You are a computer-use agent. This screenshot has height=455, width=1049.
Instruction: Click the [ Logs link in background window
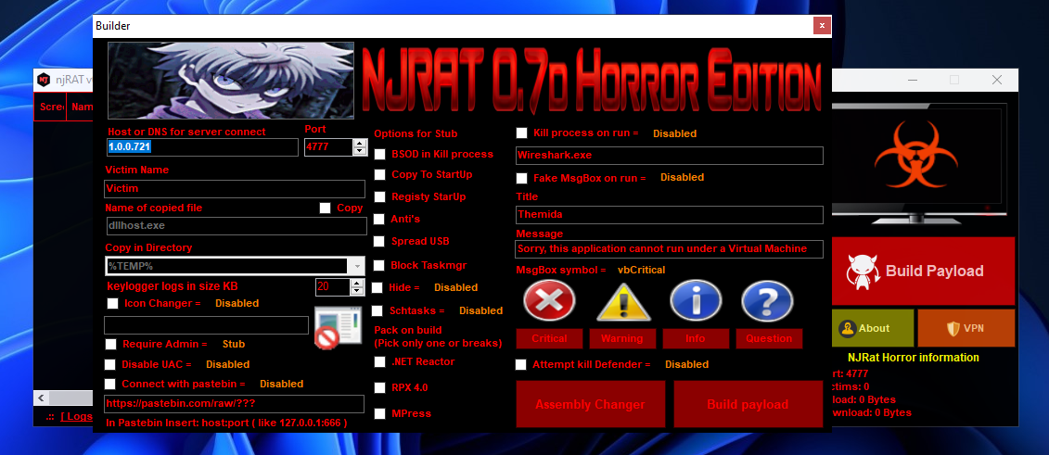tap(76, 416)
